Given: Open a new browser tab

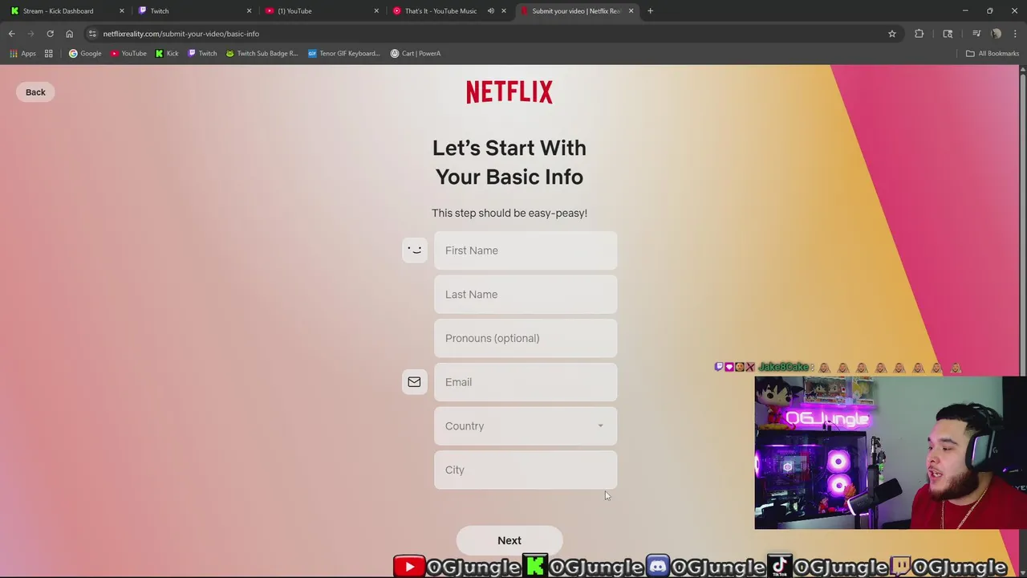Looking at the screenshot, I should pyautogui.click(x=650, y=10).
